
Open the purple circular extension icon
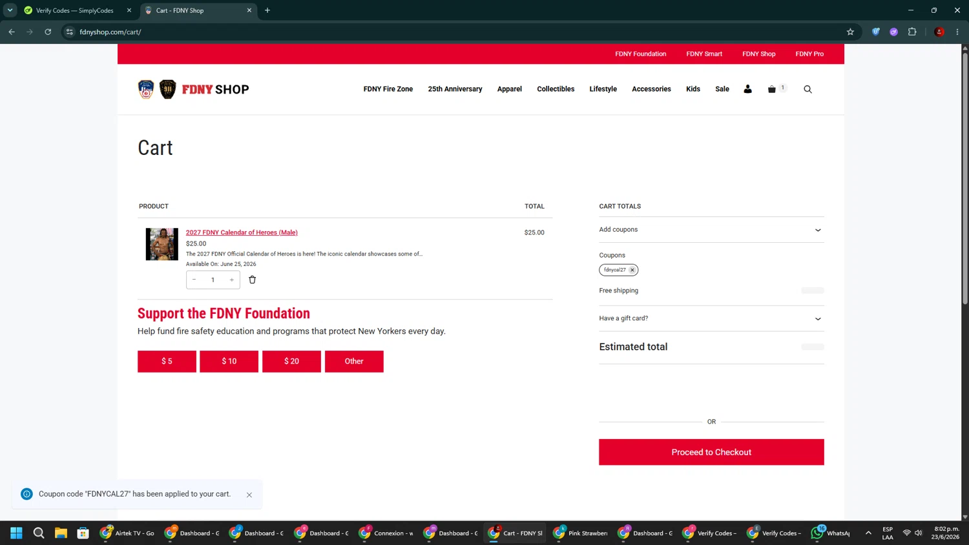pos(894,32)
